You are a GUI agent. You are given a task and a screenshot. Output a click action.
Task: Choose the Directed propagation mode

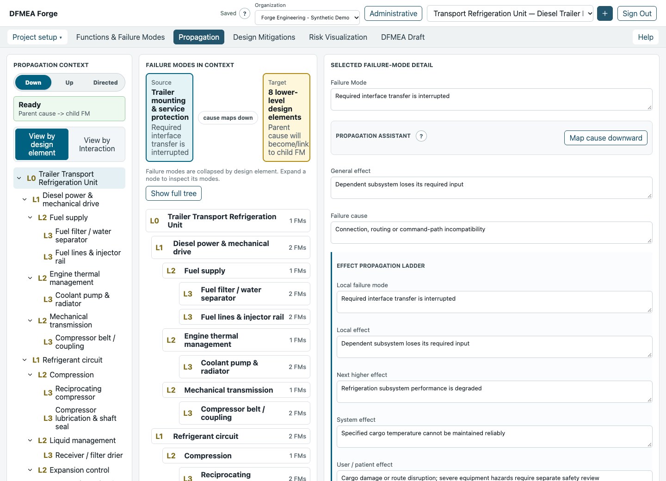point(105,82)
